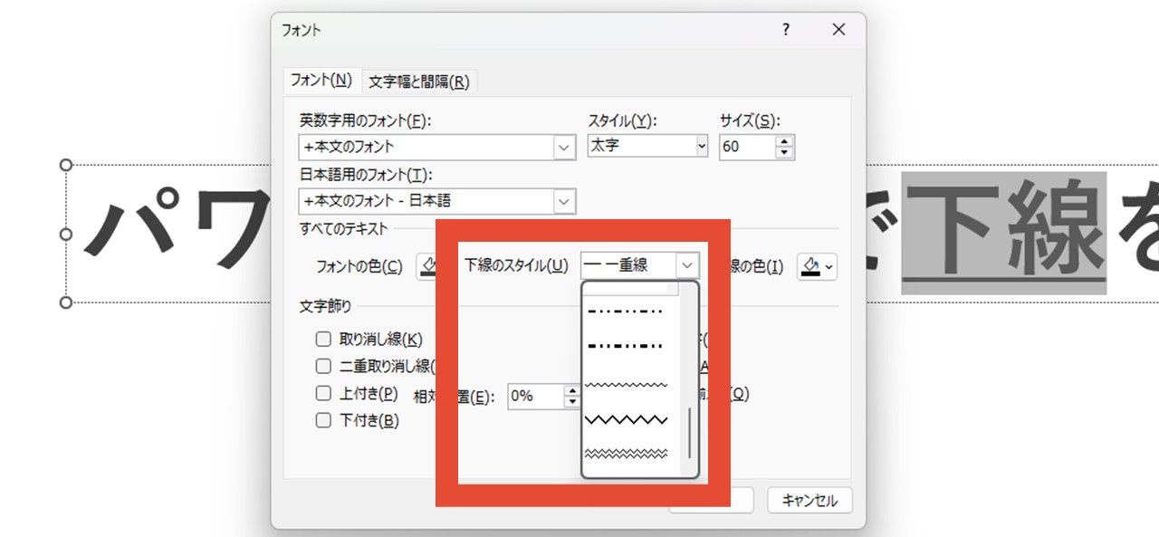Choose the thick dash-dot-dot underline style
Screen dimensions: 1159x537
[x=627, y=346]
